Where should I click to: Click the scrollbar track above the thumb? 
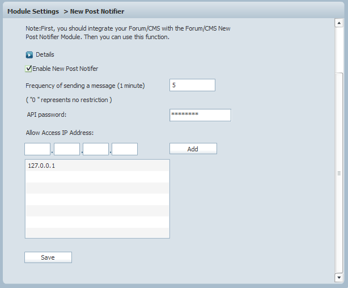tap(339, 50)
